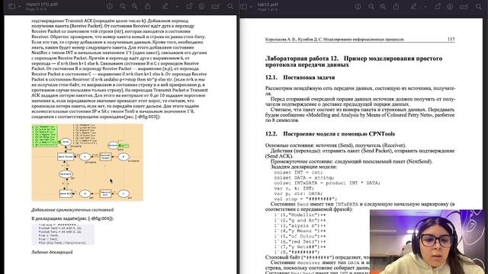This screenshot has height=274, width=488.
Task: Click the declarations code screenshot in the report
Action: 63,234
